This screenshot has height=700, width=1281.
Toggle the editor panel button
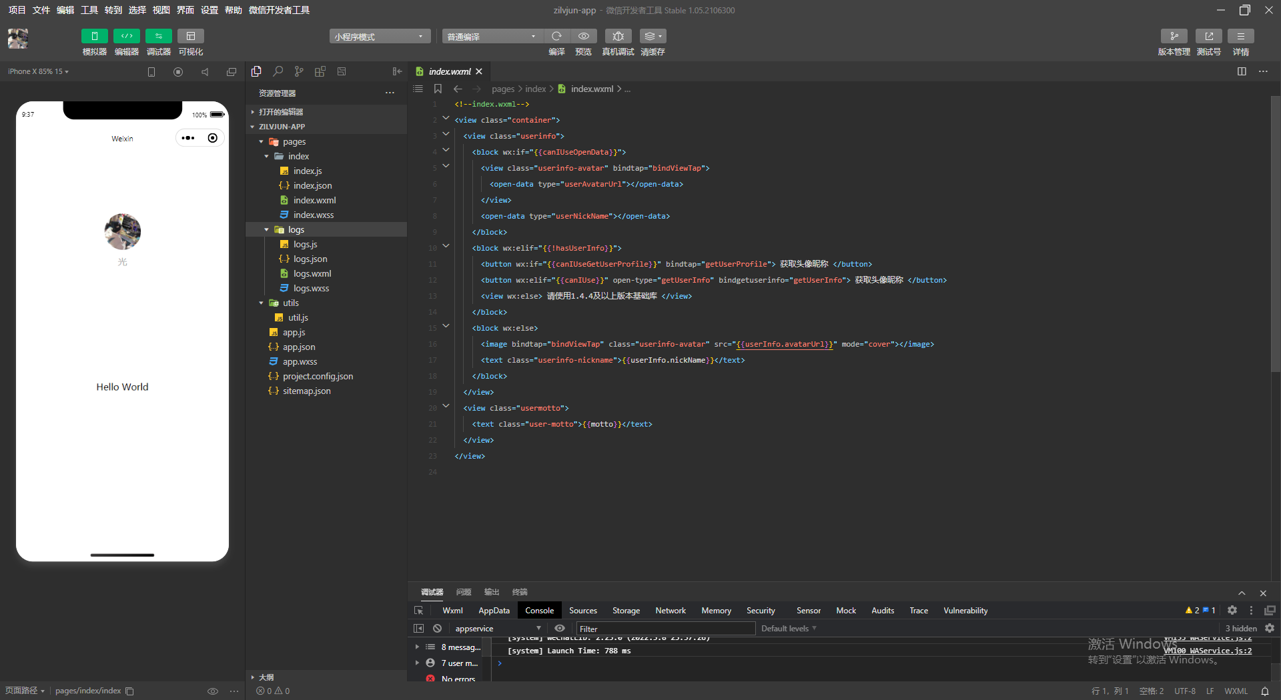point(126,36)
